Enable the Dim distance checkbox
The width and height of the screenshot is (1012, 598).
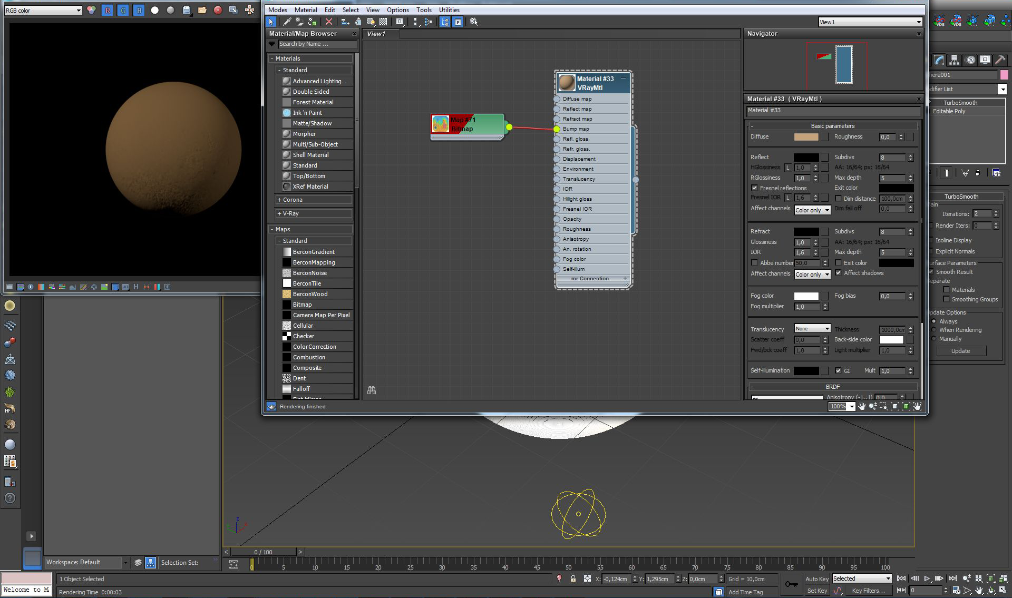click(838, 198)
